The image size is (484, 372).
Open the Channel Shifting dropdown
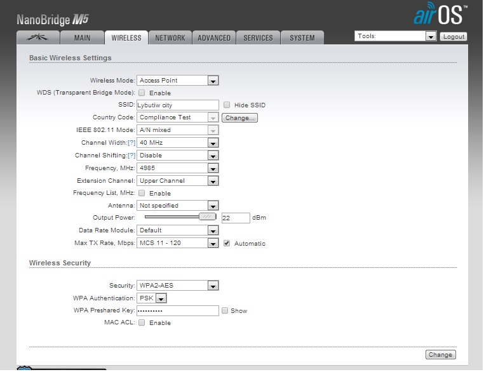177,155
